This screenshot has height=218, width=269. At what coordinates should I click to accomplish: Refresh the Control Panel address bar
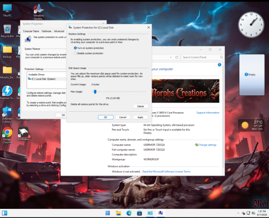pos(176,57)
